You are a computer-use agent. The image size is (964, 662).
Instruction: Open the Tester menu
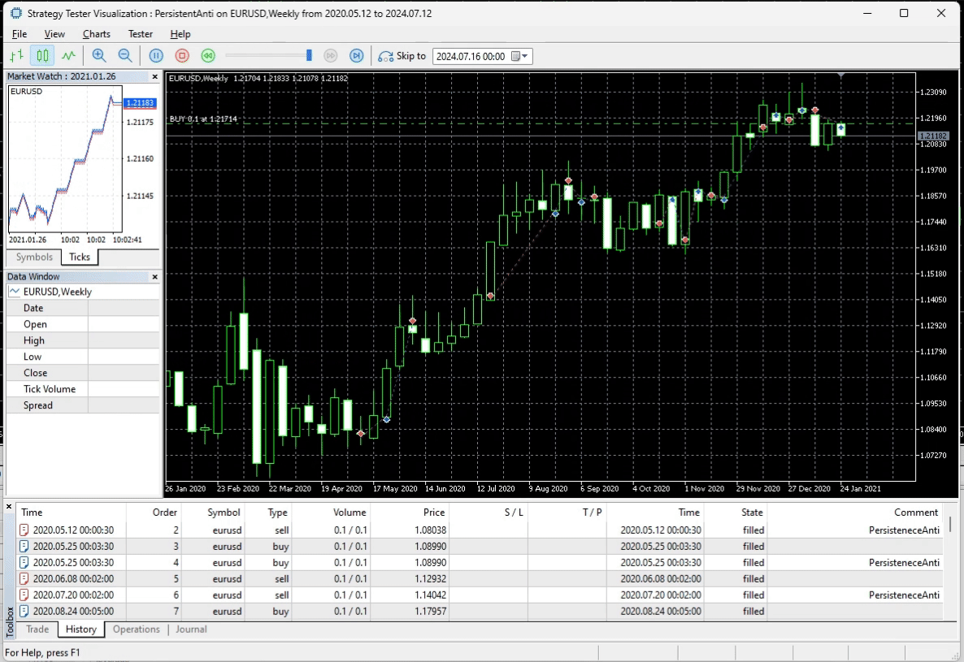[140, 34]
